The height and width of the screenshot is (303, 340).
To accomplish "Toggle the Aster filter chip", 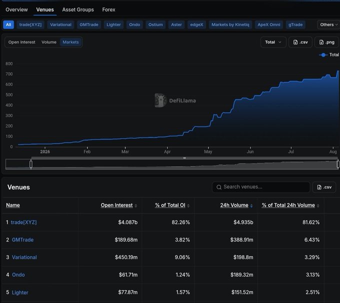I will (176, 24).
